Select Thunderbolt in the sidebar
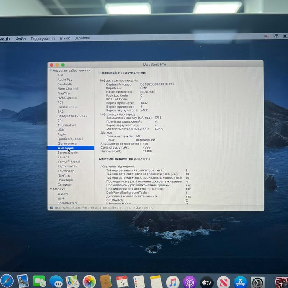 coord(67,125)
